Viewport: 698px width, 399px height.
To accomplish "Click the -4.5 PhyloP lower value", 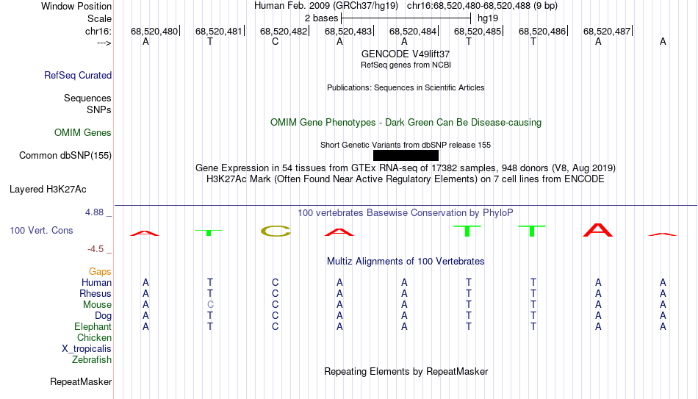I will (96, 249).
